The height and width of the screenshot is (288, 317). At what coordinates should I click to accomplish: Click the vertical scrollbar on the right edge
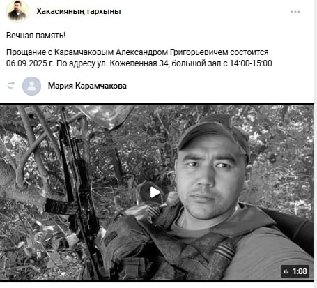pyautogui.click(x=316, y=144)
